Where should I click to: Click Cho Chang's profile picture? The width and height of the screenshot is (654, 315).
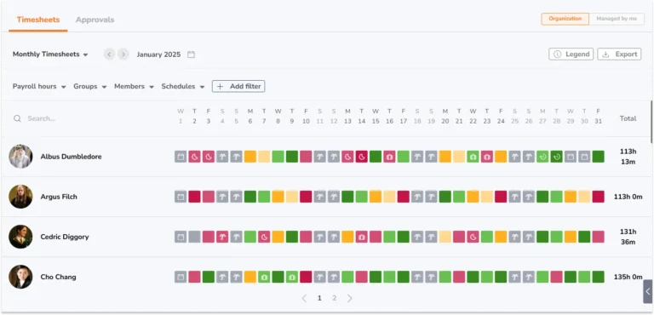pyautogui.click(x=20, y=277)
